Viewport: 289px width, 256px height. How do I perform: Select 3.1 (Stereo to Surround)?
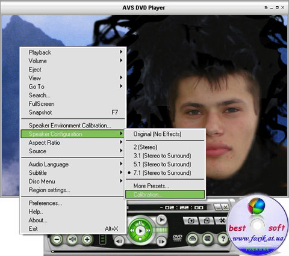click(165, 156)
